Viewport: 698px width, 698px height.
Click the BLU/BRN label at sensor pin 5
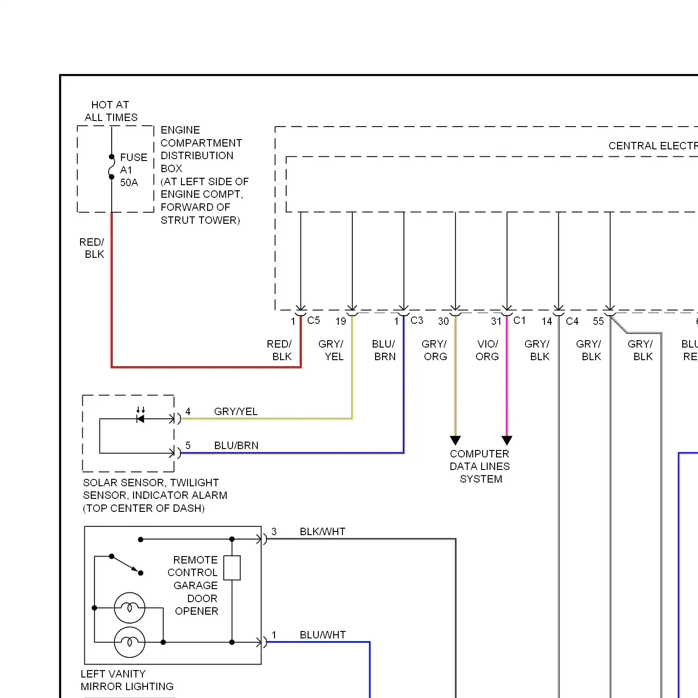pos(236,445)
